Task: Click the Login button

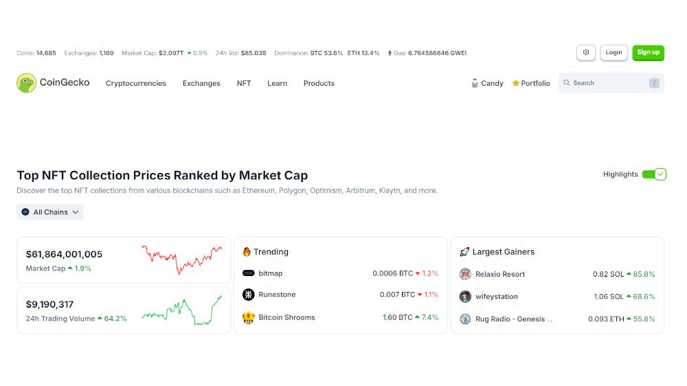Action: 613,53
